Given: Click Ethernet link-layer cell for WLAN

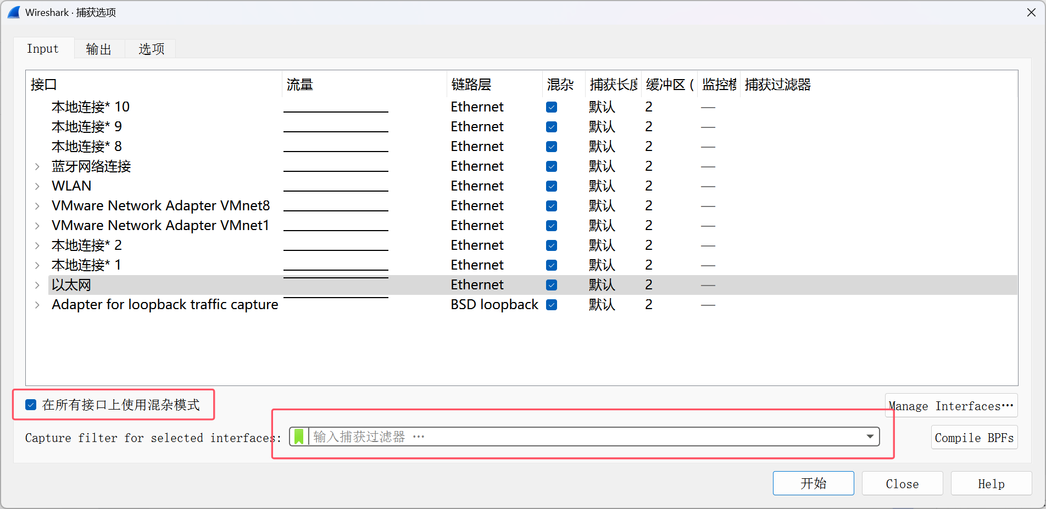Looking at the screenshot, I should click(x=477, y=186).
